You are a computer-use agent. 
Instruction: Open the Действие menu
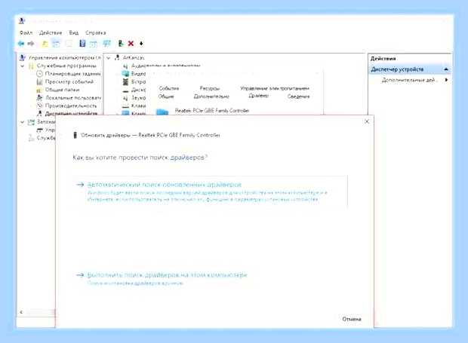[51, 32]
